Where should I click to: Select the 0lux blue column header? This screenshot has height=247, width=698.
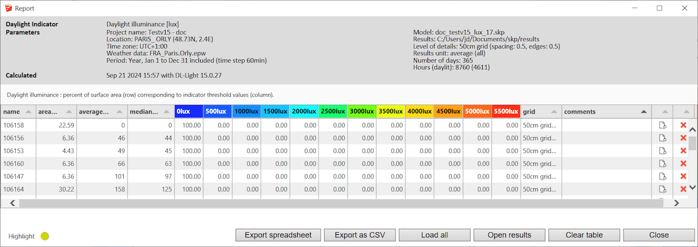tap(188, 111)
